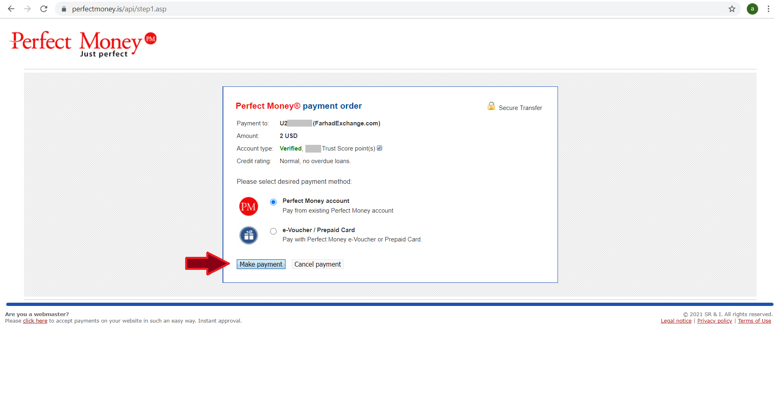
Task: Click 'Pay with Perfect Money e-Voucher or Prepaid Card.' description
Action: click(x=352, y=239)
